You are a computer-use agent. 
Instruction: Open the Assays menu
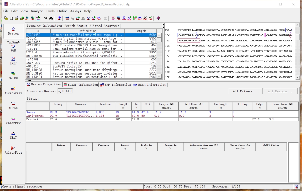[75, 11]
